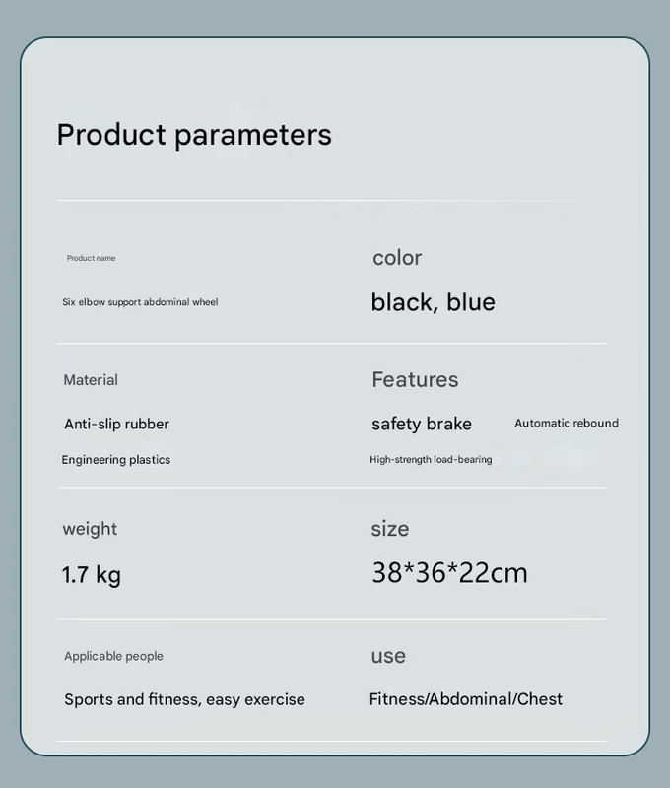
Task: Click the "Engineering plastics" material entry
Action: (116, 460)
